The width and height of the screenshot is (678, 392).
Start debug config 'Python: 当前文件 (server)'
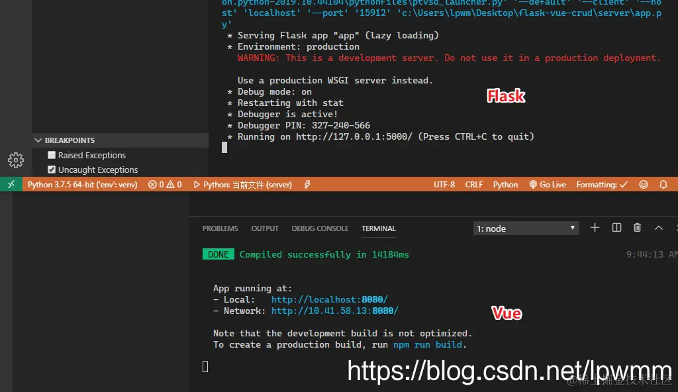pos(242,184)
